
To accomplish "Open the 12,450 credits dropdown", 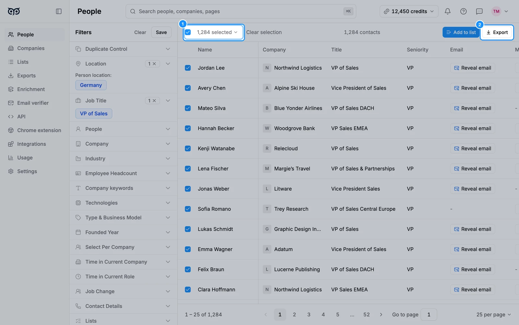I will 409,11.
